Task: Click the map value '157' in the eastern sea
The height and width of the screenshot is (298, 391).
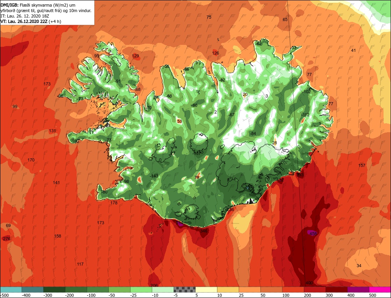Action: [x=362, y=165]
